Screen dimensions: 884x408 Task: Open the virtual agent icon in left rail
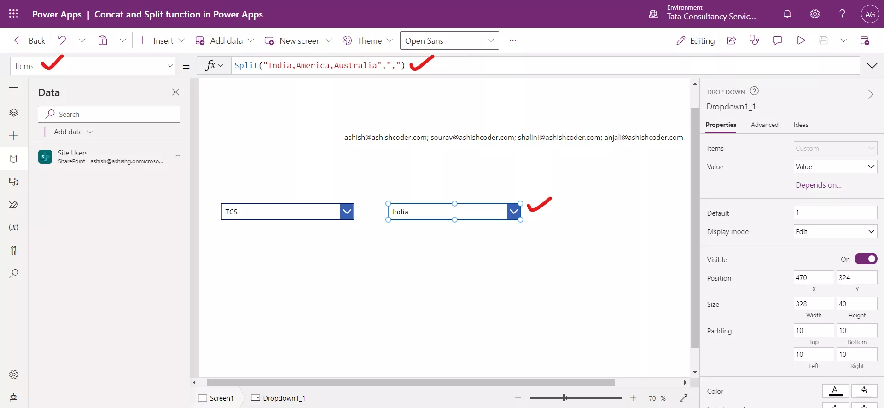(14, 397)
